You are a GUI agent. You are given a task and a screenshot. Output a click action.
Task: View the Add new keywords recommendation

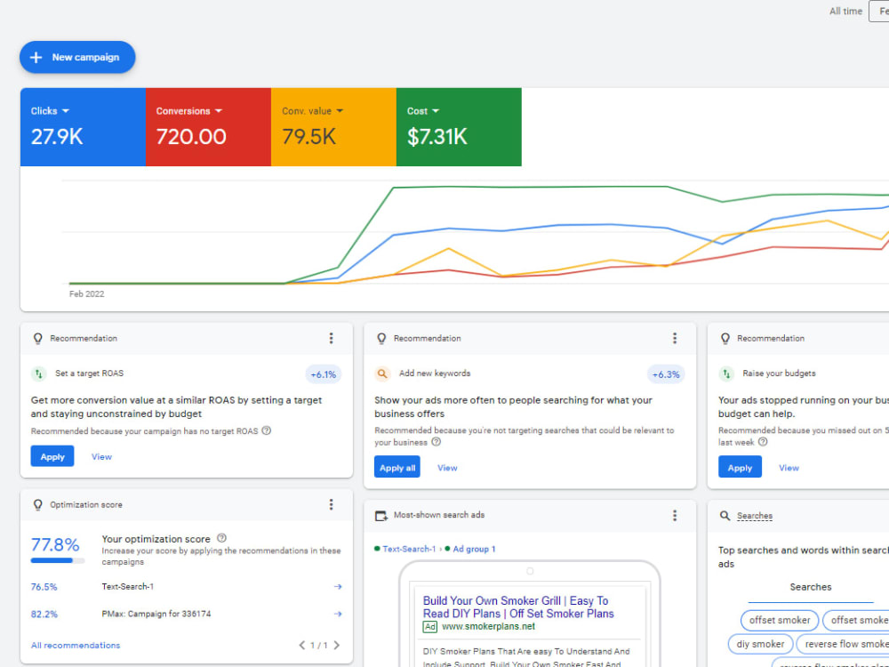click(447, 468)
